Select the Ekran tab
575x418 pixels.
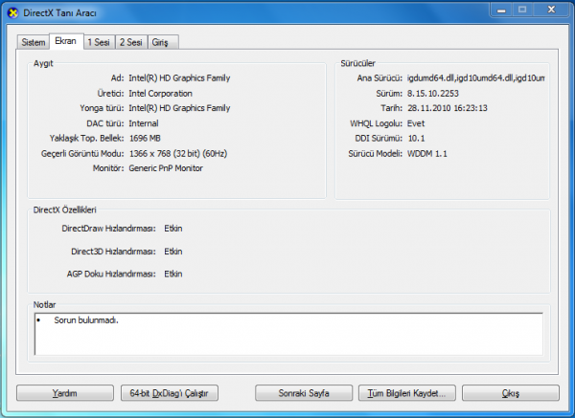[66, 41]
